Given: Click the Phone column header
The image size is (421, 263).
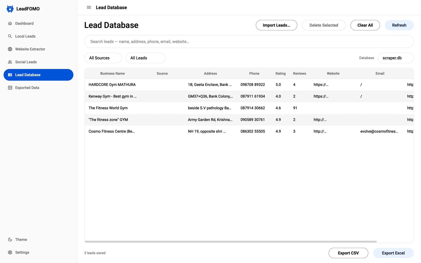Looking at the screenshot, I should pos(254,74).
